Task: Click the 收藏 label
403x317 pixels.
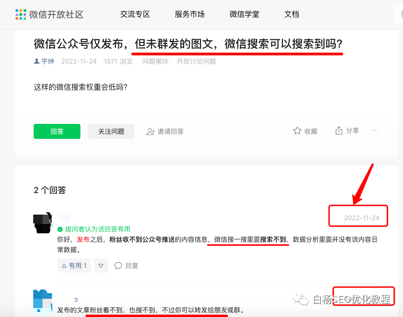Action: [311, 131]
